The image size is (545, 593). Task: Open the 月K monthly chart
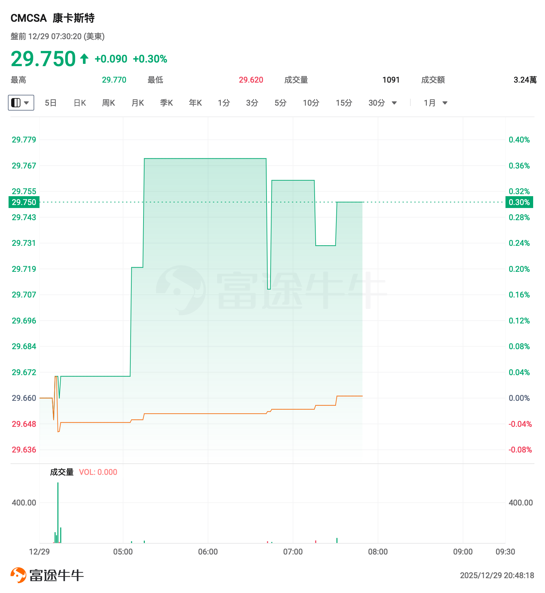(138, 103)
